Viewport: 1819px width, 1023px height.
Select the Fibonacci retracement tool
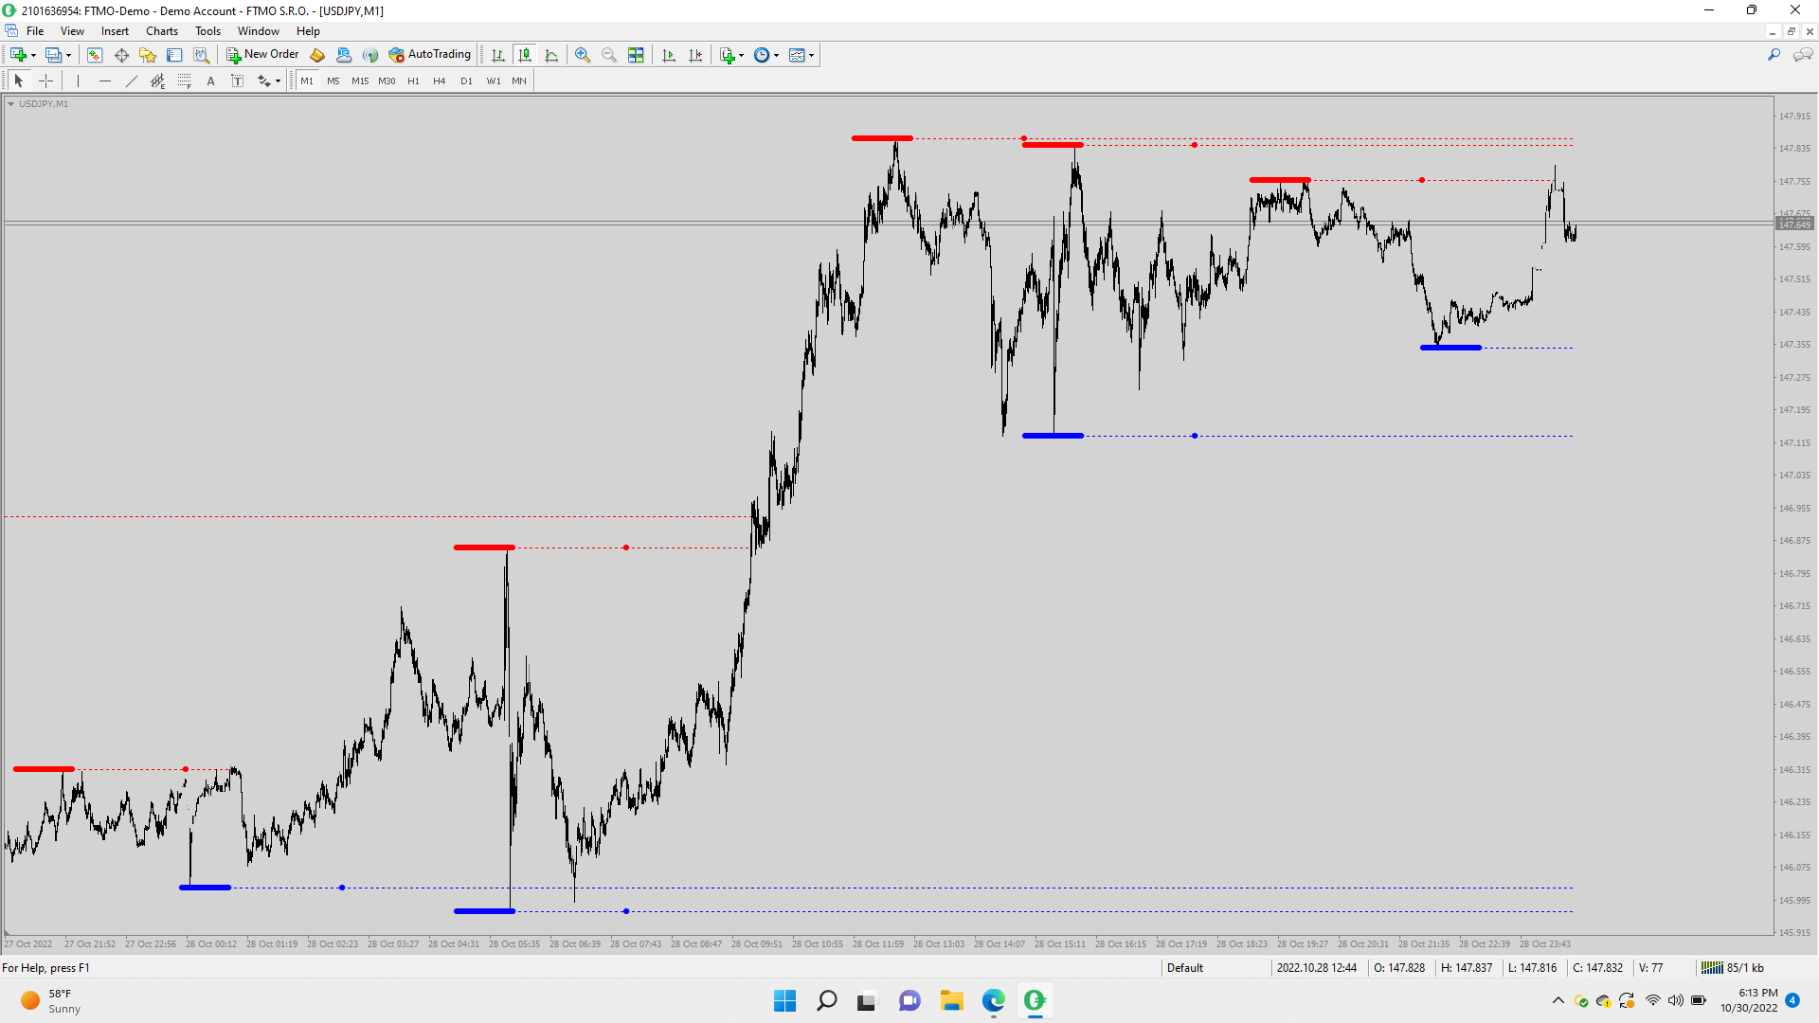(x=184, y=81)
